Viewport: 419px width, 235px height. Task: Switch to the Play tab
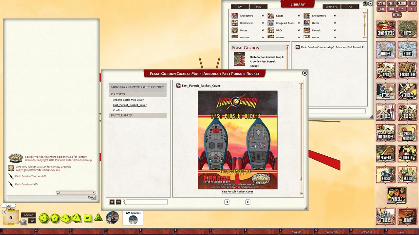point(258,6)
